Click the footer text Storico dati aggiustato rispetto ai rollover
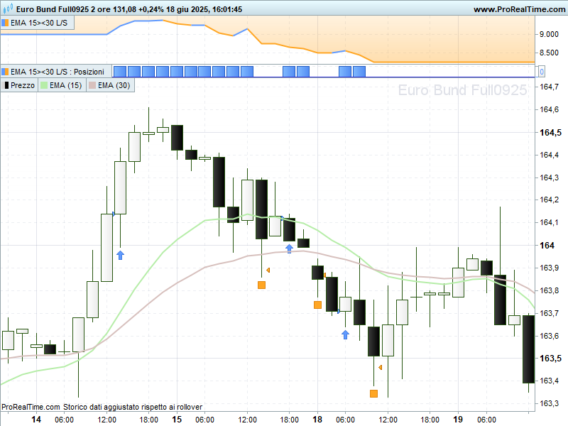The image size is (568, 426). pos(133,407)
